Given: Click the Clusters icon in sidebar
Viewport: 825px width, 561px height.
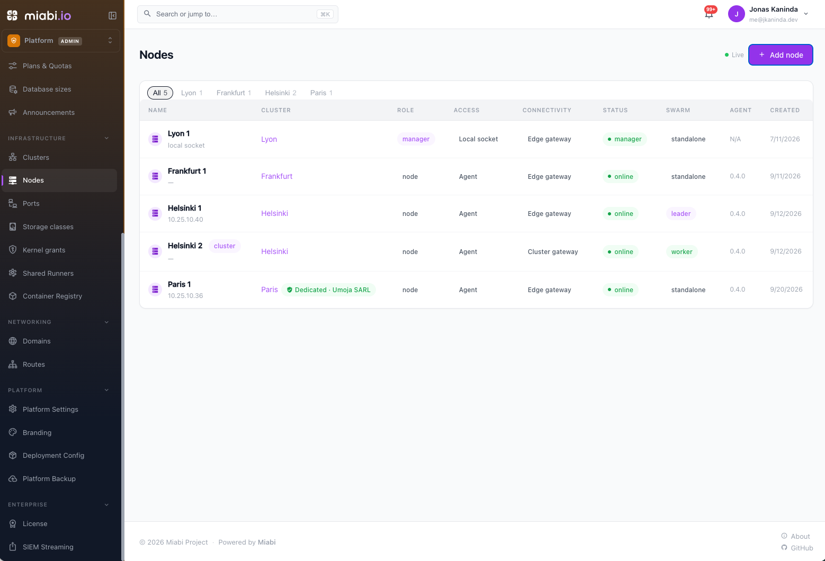Looking at the screenshot, I should [13, 157].
